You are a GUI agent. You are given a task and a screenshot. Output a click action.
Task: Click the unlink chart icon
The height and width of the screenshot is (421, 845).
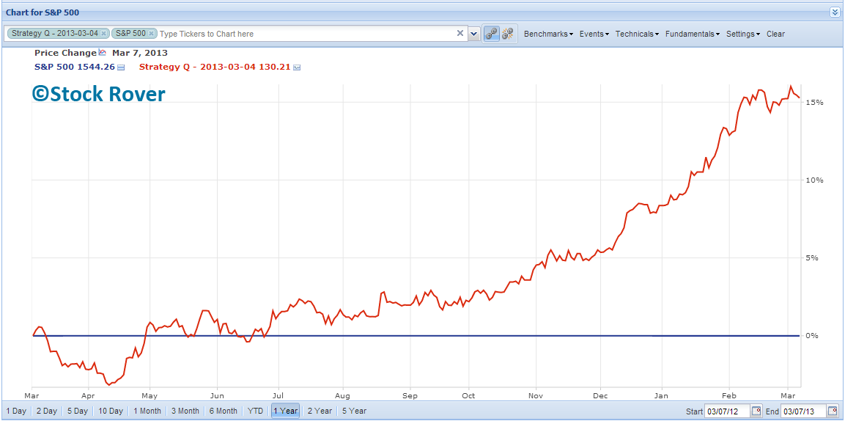click(x=508, y=34)
